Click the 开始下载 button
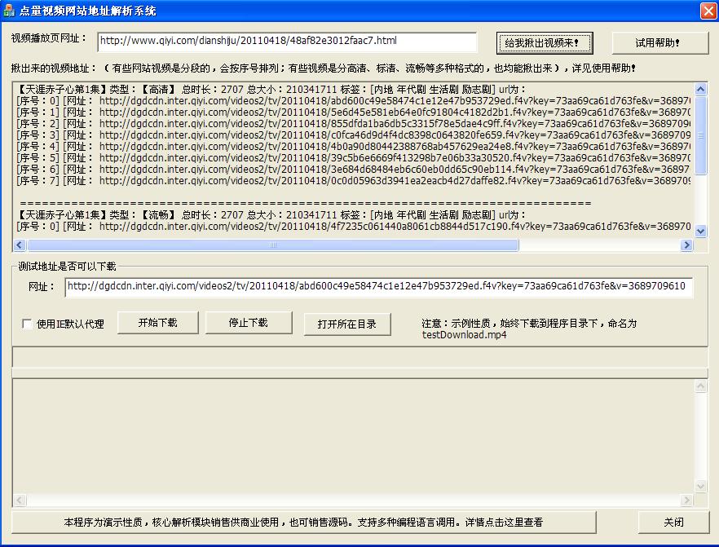 pos(158,323)
